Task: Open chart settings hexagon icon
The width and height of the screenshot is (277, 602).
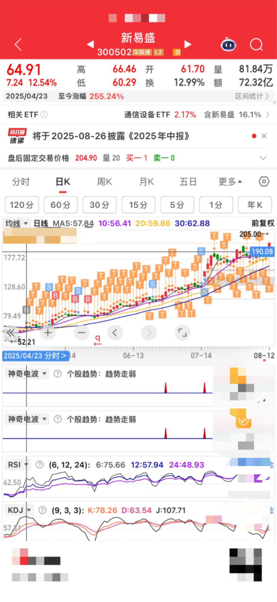Action: tap(264, 182)
